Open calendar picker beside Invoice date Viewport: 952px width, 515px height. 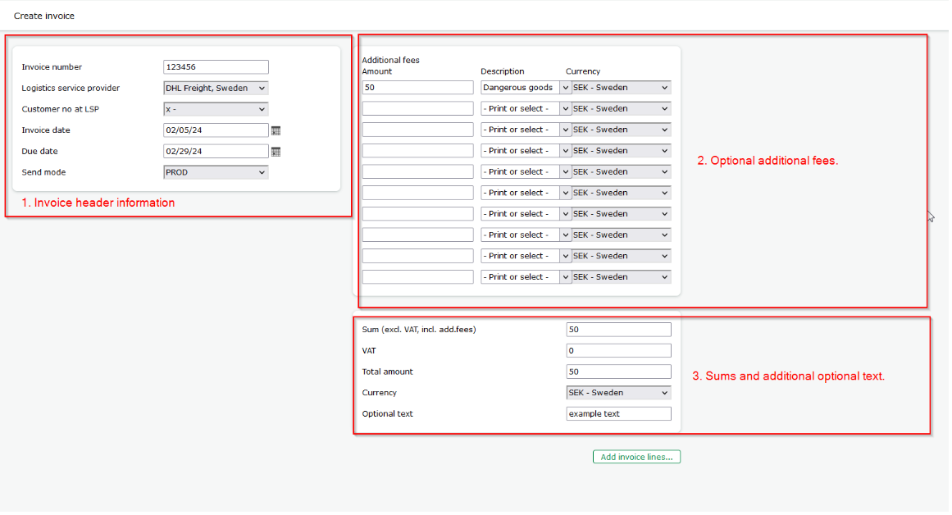tap(276, 130)
